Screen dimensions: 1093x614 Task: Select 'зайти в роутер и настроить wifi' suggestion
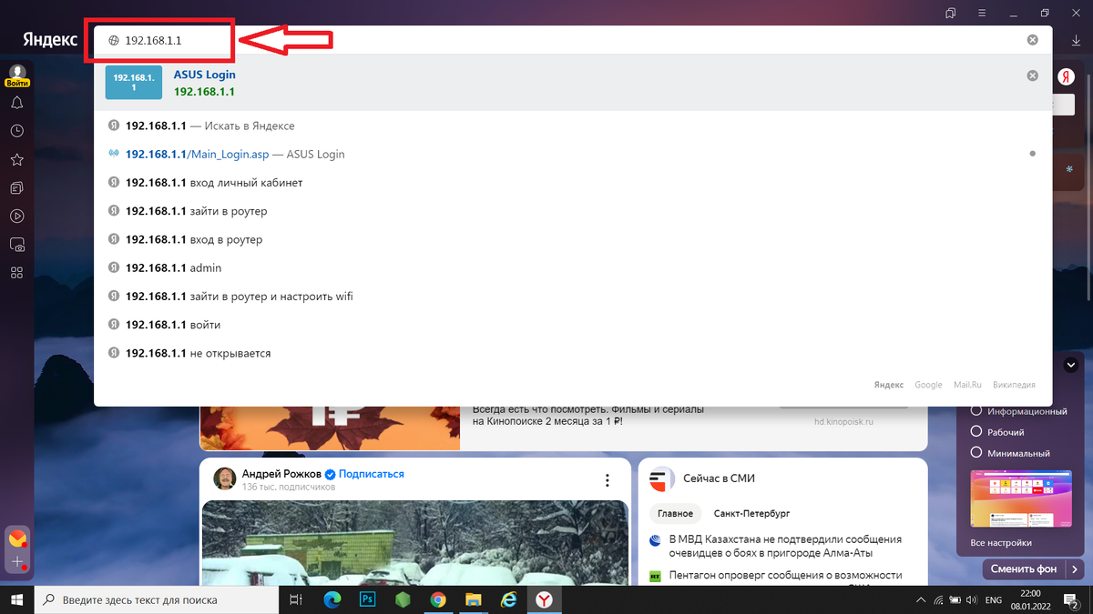pyautogui.click(x=573, y=296)
